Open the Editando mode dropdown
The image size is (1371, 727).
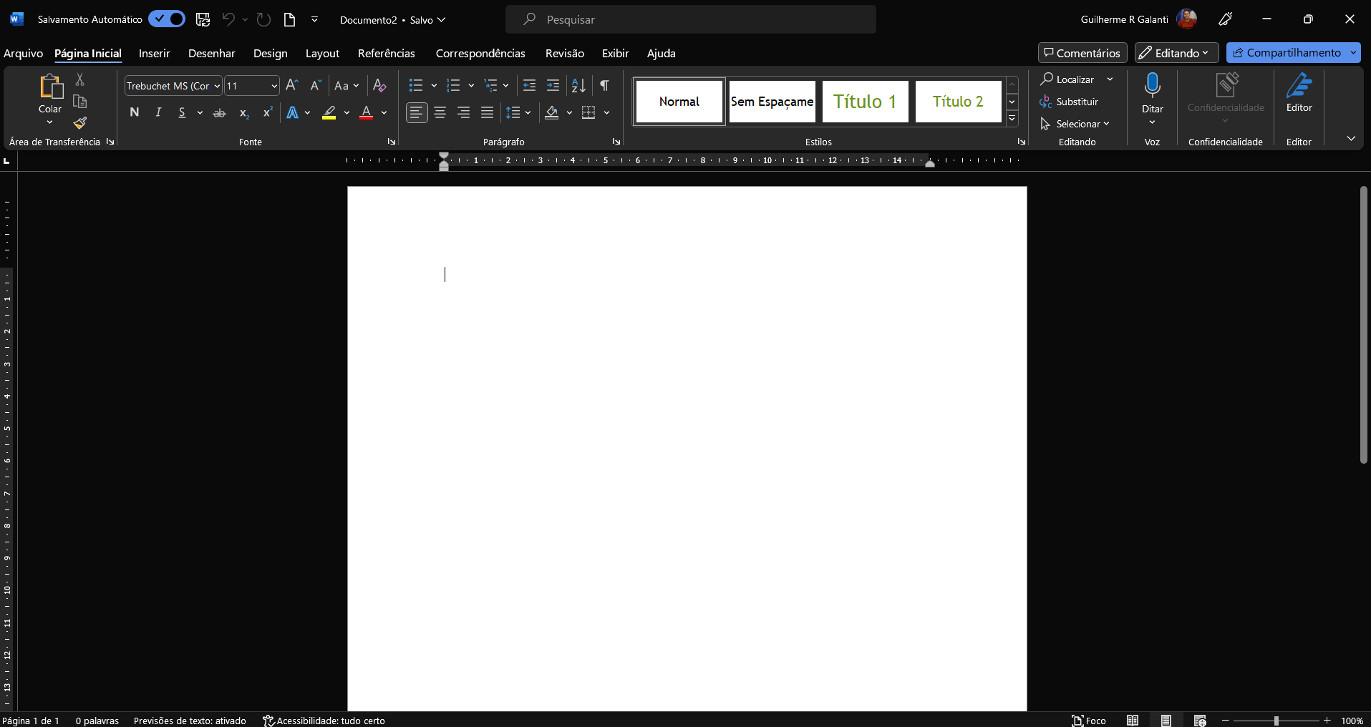(1176, 53)
